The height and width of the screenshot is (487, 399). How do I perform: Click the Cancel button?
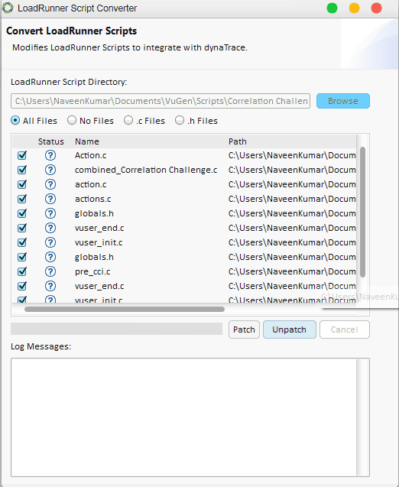[345, 330]
